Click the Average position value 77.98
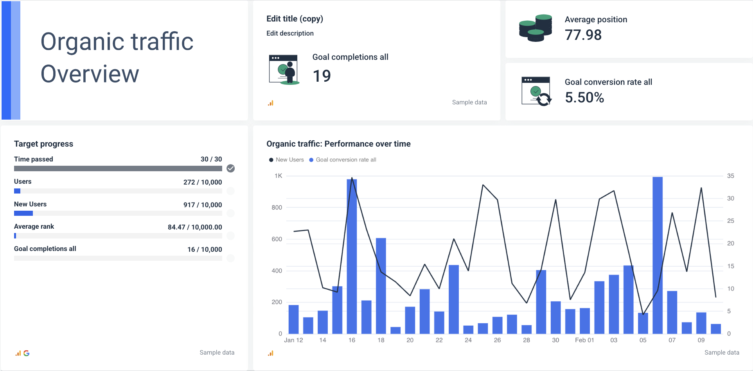Viewport: 753px width, 371px height. click(583, 35)
